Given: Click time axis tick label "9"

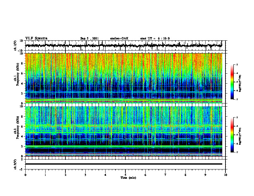Looking at the screenshot, I should point(205,175).
